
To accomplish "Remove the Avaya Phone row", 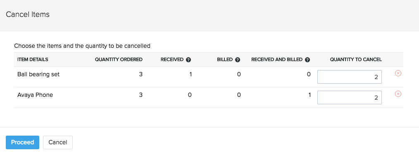I will pyautogui.click(x=398, y=94).
